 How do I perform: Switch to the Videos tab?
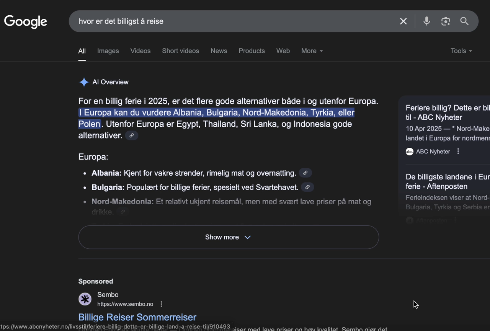(x=140, y=51)
